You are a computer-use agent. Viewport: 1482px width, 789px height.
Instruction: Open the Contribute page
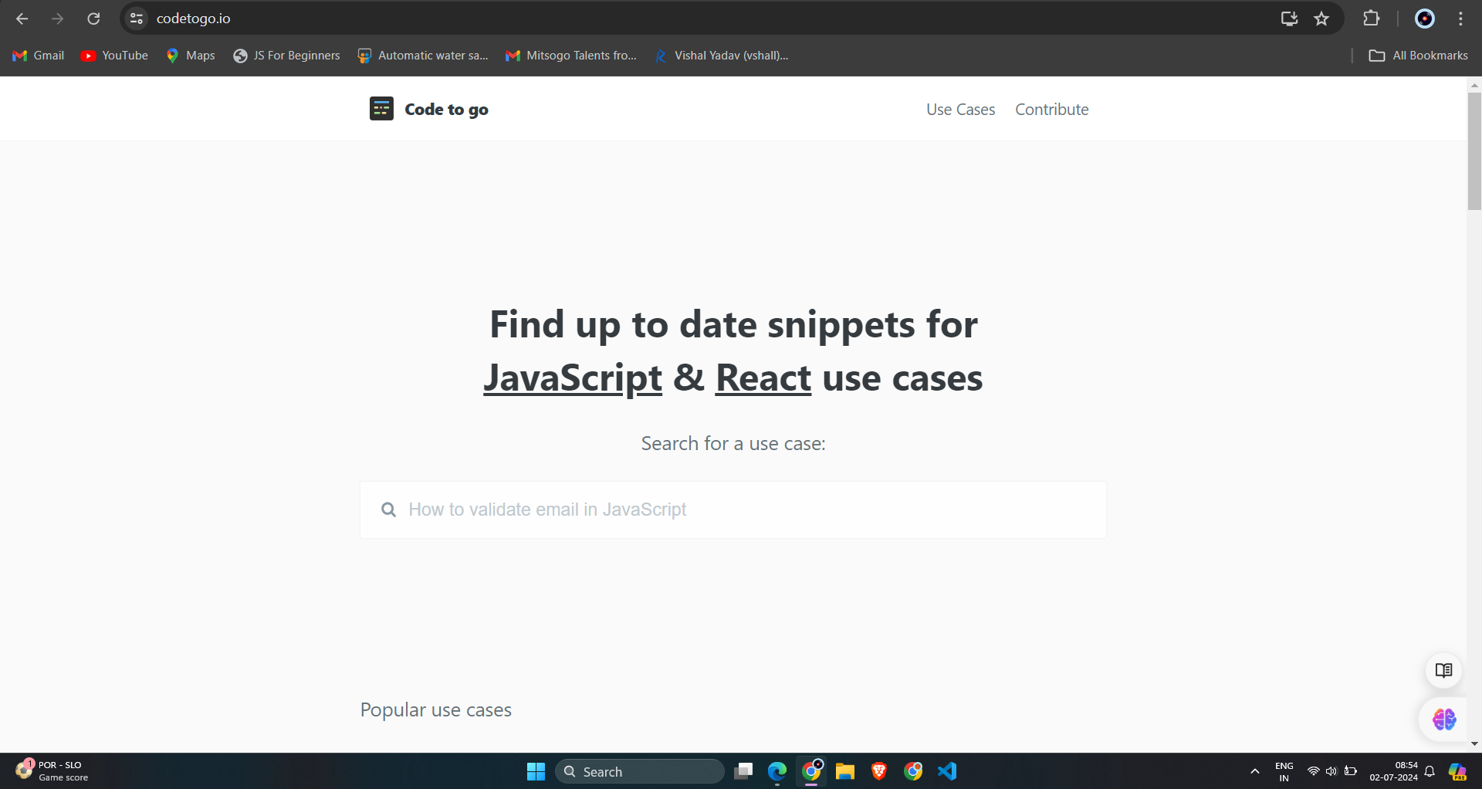(1051, 110)
